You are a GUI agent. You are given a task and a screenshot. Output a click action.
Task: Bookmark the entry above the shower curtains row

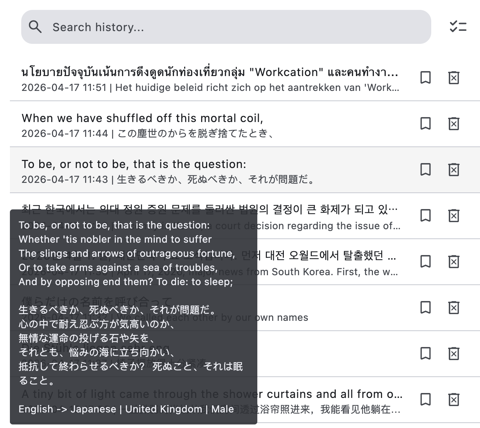click(426, 353)
